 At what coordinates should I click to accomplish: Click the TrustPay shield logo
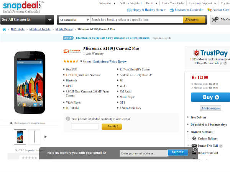196,53
